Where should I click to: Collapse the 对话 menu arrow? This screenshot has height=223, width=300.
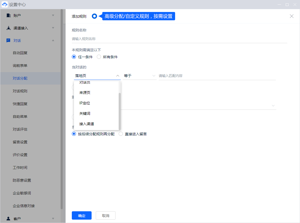coord(53,40)
